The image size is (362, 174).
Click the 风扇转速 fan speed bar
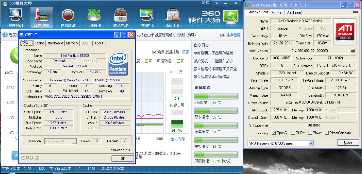pyautogui.click(x=216, y=155)
